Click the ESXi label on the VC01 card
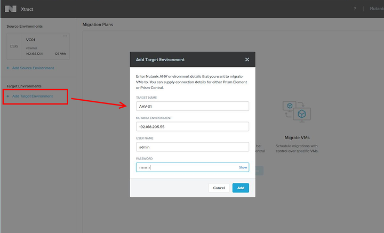 (14, 46)
